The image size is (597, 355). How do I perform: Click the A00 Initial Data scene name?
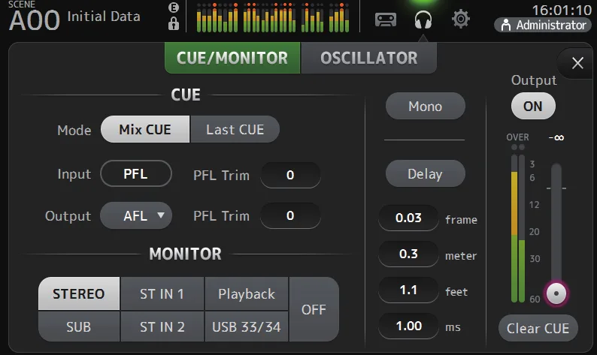click(74, 18)
